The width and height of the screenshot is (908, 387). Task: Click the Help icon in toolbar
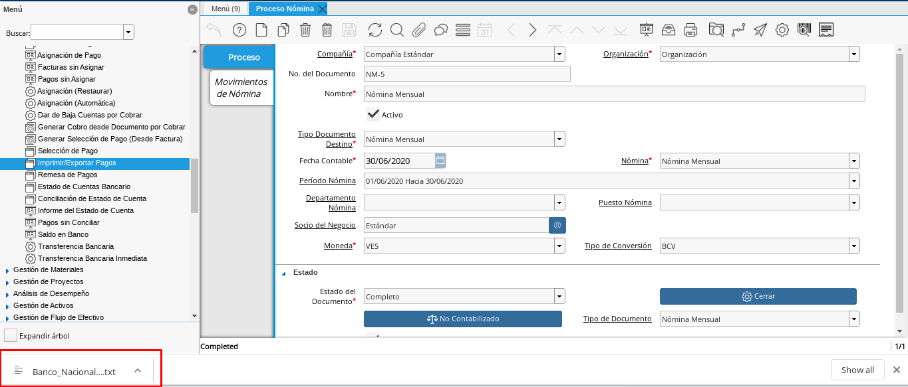coord(239,30)
